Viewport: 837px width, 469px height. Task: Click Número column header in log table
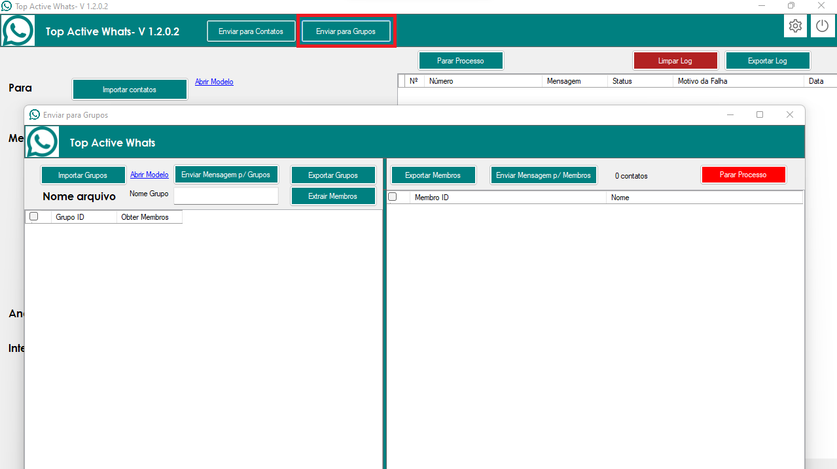[483, 81]
